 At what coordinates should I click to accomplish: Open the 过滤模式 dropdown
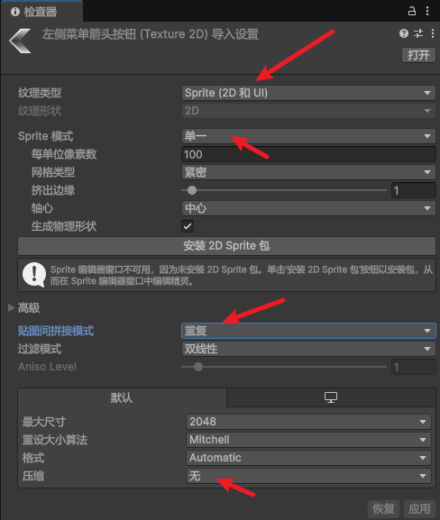308,349
